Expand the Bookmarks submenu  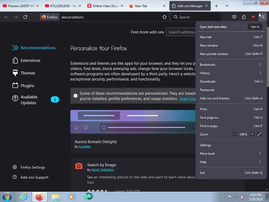coord(231,65)
